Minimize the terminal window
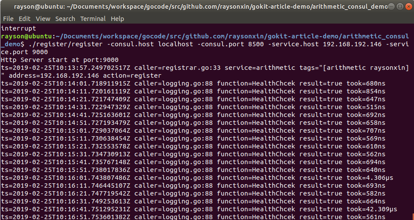Screen dimensions: 414x220 (392, 7)
